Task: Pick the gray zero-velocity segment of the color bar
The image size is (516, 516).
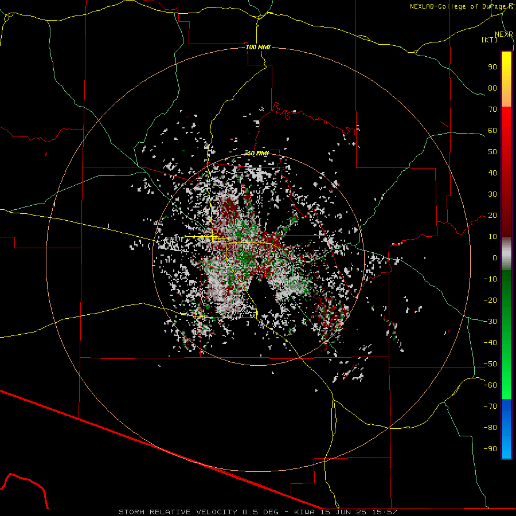Action: [x=506, y=254]
